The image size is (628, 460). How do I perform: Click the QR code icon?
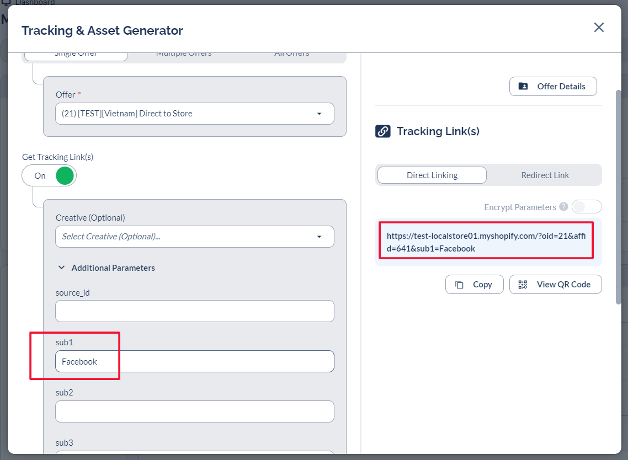pos(523,285)
